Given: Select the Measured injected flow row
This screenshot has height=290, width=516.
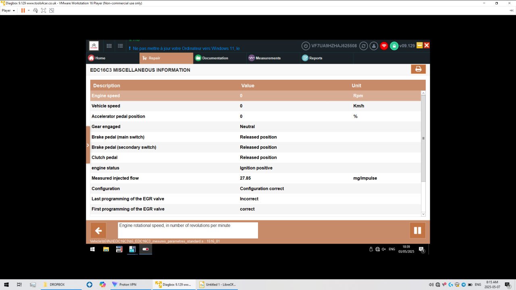Looking at the screenshot, I should [255, 178].
